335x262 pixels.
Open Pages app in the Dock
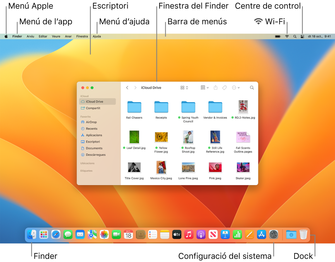tap(249, 235)
